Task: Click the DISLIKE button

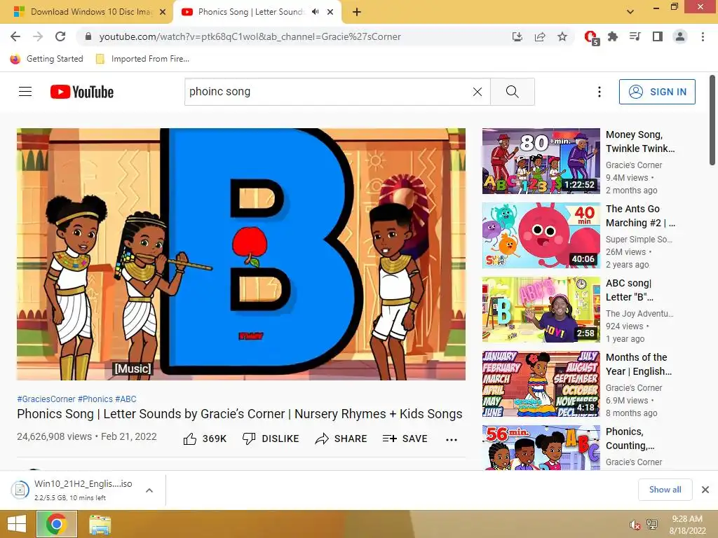Action: coord(271,439)
